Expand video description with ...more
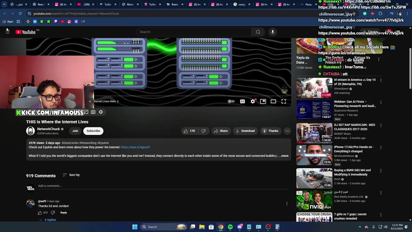This screenshot has width=412, height=232. 284,156
